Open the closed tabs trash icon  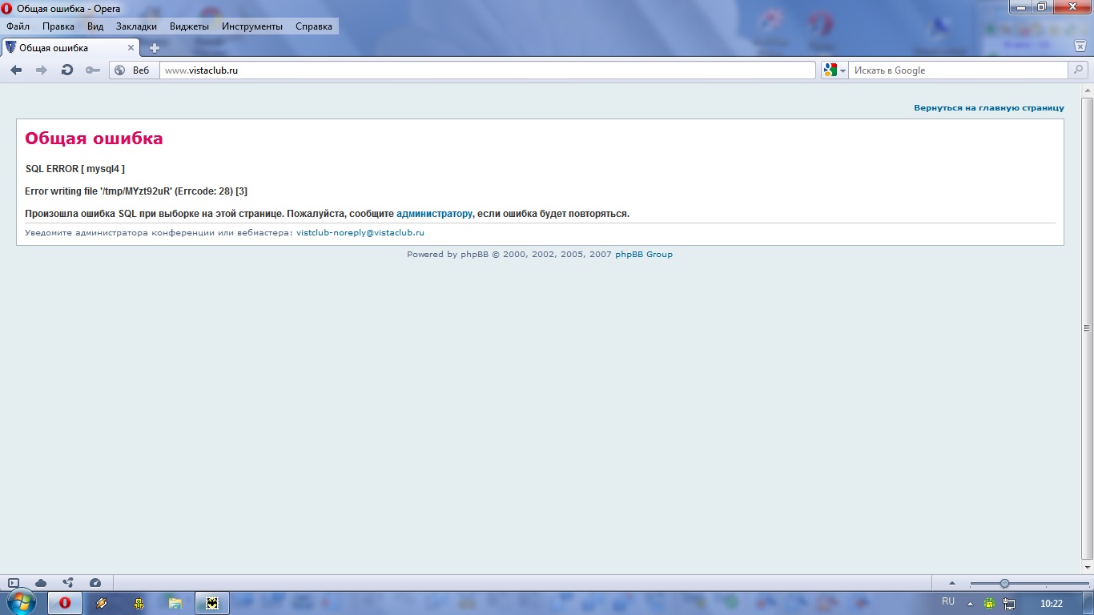click(1080, 47)
